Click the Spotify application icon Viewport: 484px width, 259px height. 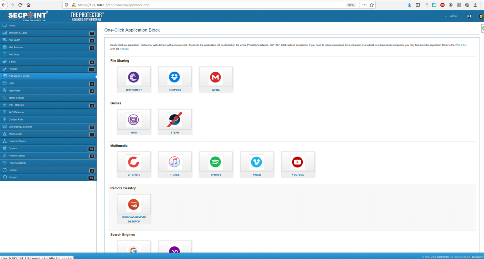coord(216,162)
